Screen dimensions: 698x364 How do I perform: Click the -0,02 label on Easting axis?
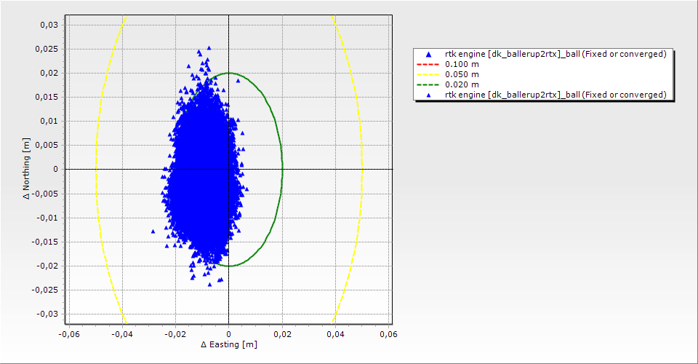[175, 334]
